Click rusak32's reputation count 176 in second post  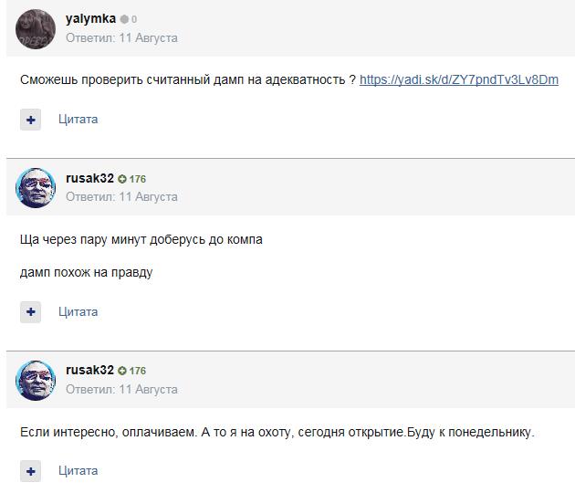tap(138, 179)
